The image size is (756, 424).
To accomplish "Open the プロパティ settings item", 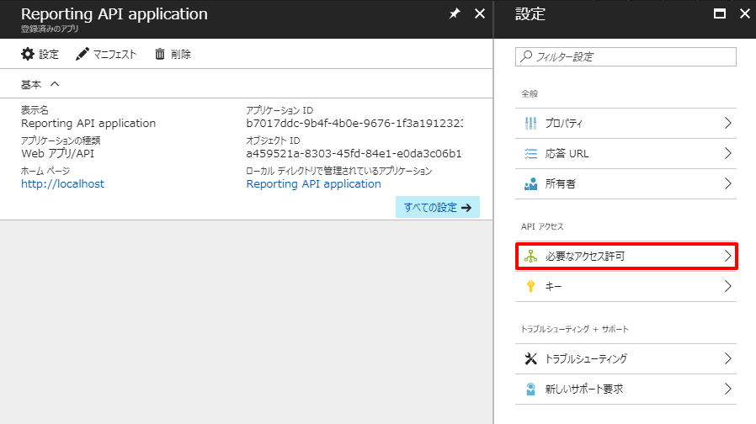I will (626, 124).
